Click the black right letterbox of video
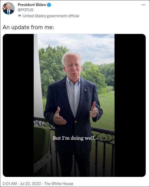Screen dimensions: 150x187 point(130,105)
